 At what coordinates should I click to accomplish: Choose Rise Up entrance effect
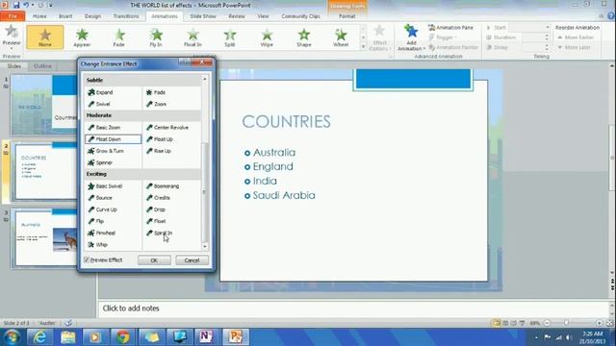click(159, 151)
